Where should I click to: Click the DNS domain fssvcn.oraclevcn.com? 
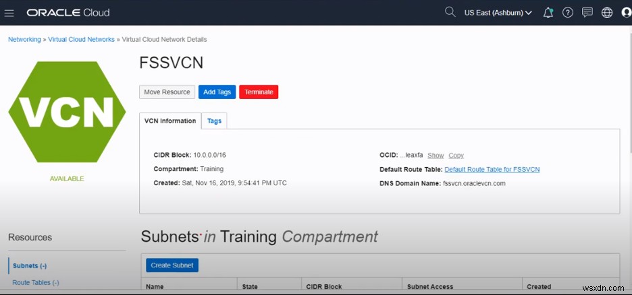[x=474, y=183]
